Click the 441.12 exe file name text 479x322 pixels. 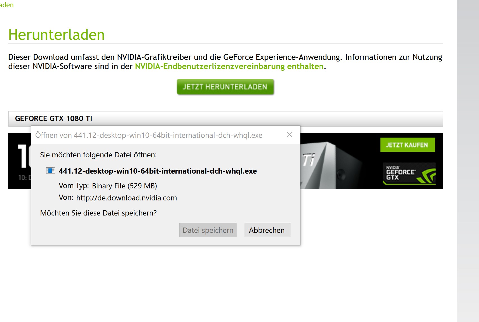point(158,171)
